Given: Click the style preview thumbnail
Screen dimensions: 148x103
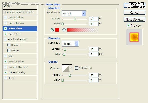Looking at the screenshot, I should pyautogui.click(x=134, y=37).
